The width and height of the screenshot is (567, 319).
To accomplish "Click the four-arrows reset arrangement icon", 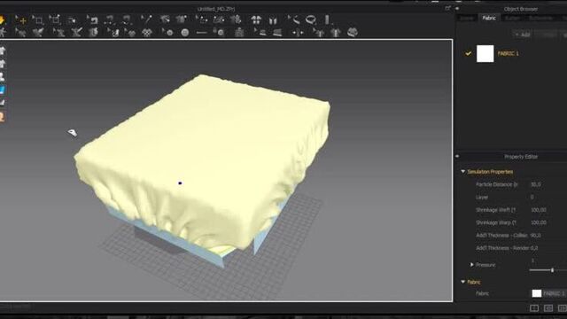I will (x=256, y=19).
